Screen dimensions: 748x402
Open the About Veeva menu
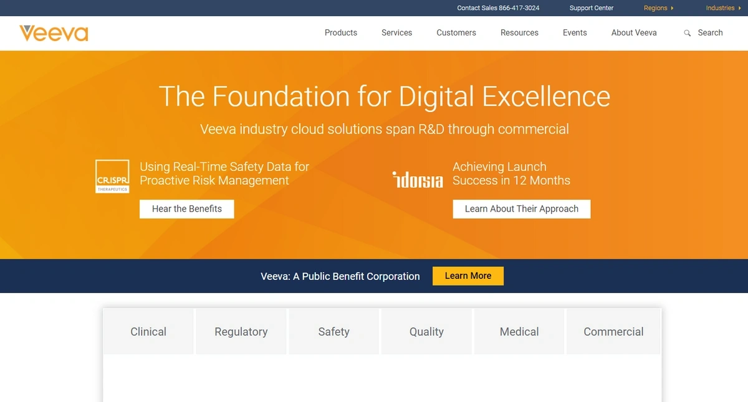[634, 33]
